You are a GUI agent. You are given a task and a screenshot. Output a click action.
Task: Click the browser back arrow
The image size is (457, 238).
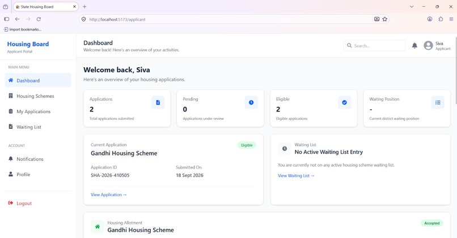point(18,19)
